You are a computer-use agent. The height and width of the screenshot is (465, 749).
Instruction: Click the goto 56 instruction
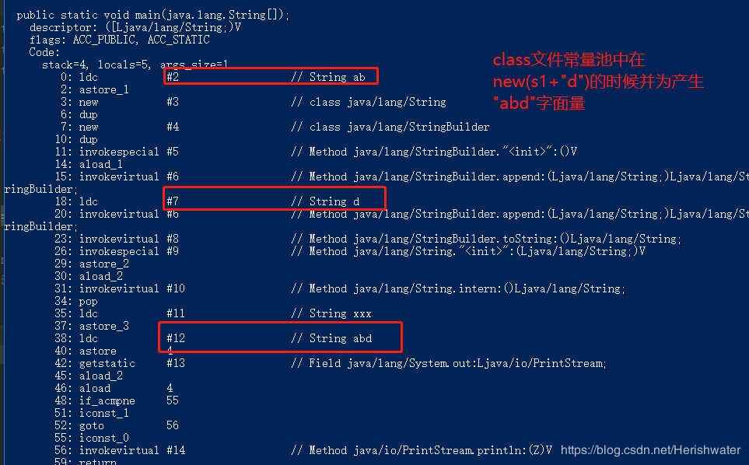point(117,425)
